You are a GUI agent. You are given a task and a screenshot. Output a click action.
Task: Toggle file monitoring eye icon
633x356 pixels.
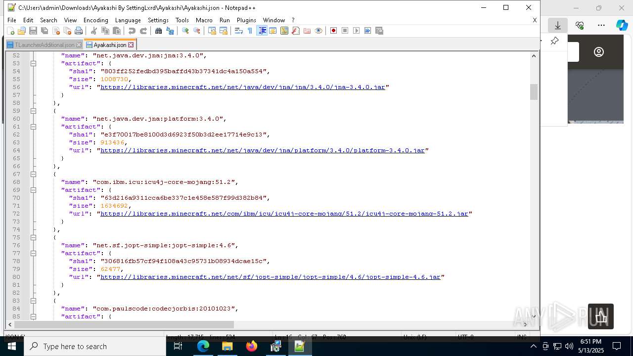pyautogui.click(x=318, y=31)
